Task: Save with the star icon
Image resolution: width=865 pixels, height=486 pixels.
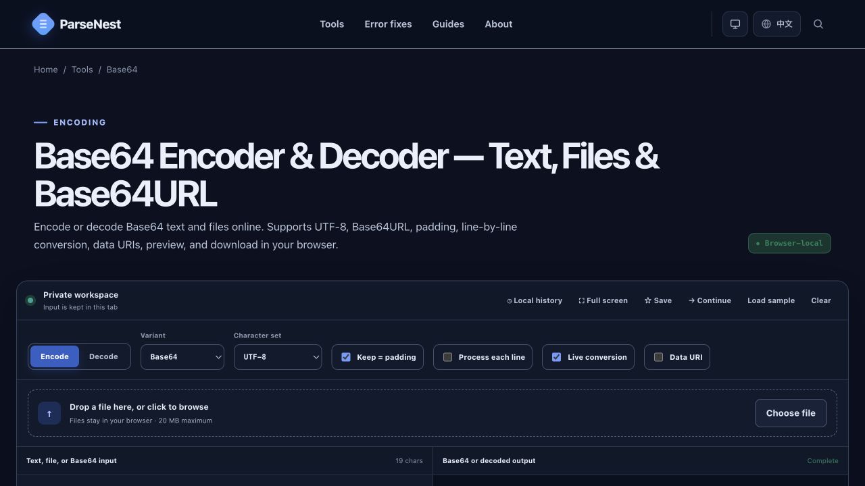Action: (658, 301)
